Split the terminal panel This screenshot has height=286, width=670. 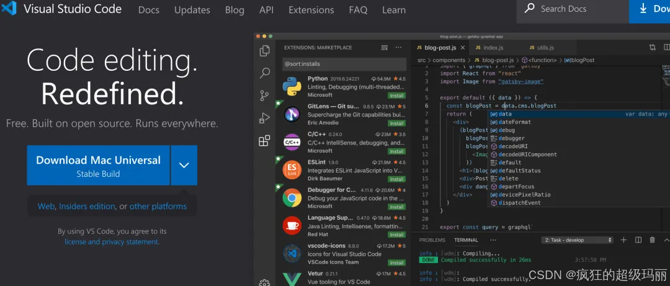638,240
